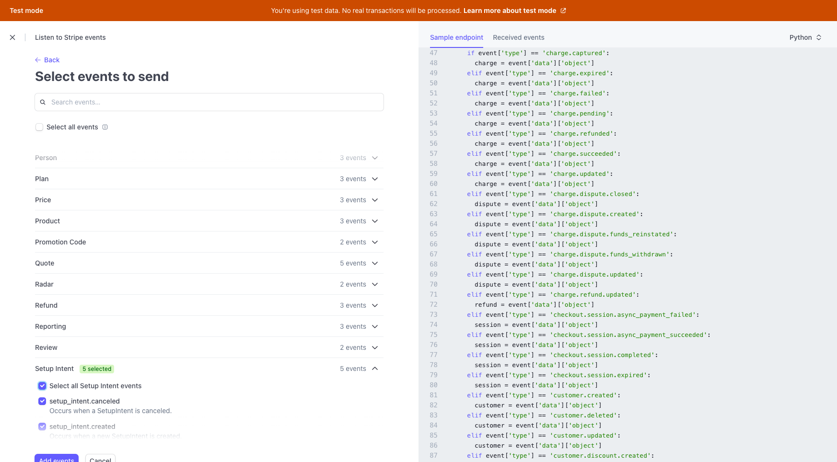837x462 pixels.
Task: Click 'Occurs when a SetupIntent is canceled.' description
Action: coord(110,411)
